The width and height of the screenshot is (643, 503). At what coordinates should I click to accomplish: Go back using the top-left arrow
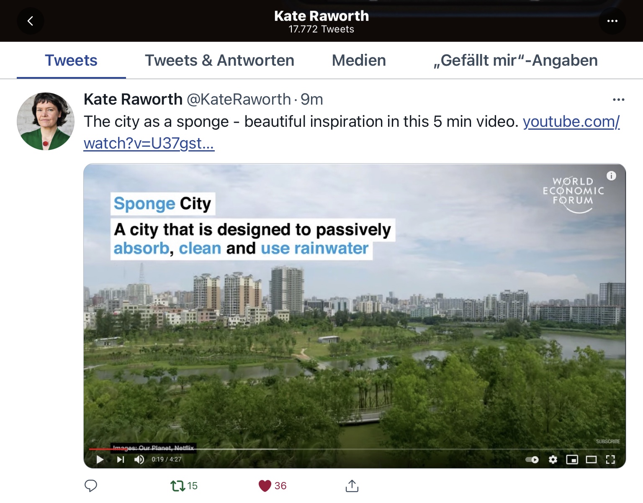[30, 21]
